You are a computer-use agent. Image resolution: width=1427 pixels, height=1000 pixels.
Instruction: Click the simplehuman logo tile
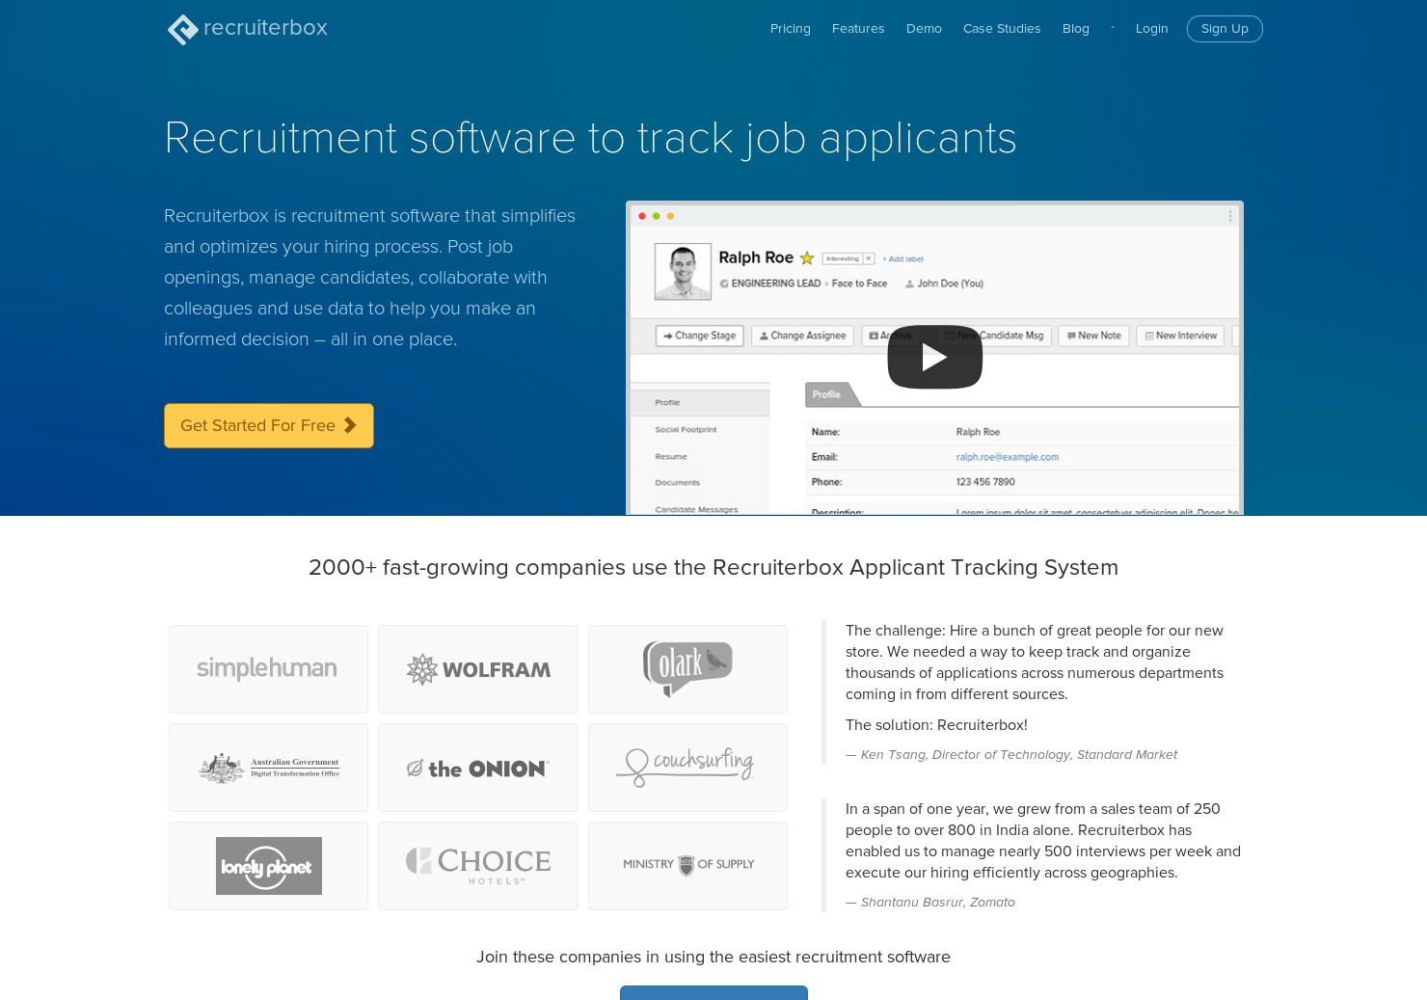pyautogui.click(x=268, y=669)
